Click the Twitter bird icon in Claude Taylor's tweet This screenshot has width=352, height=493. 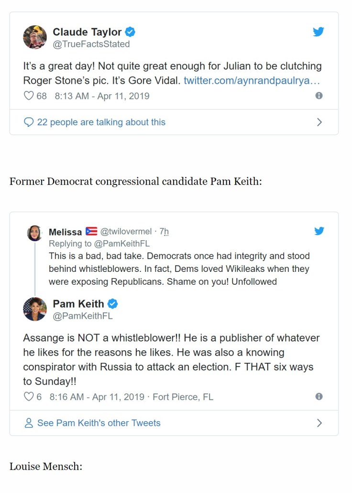click(319, 32)
